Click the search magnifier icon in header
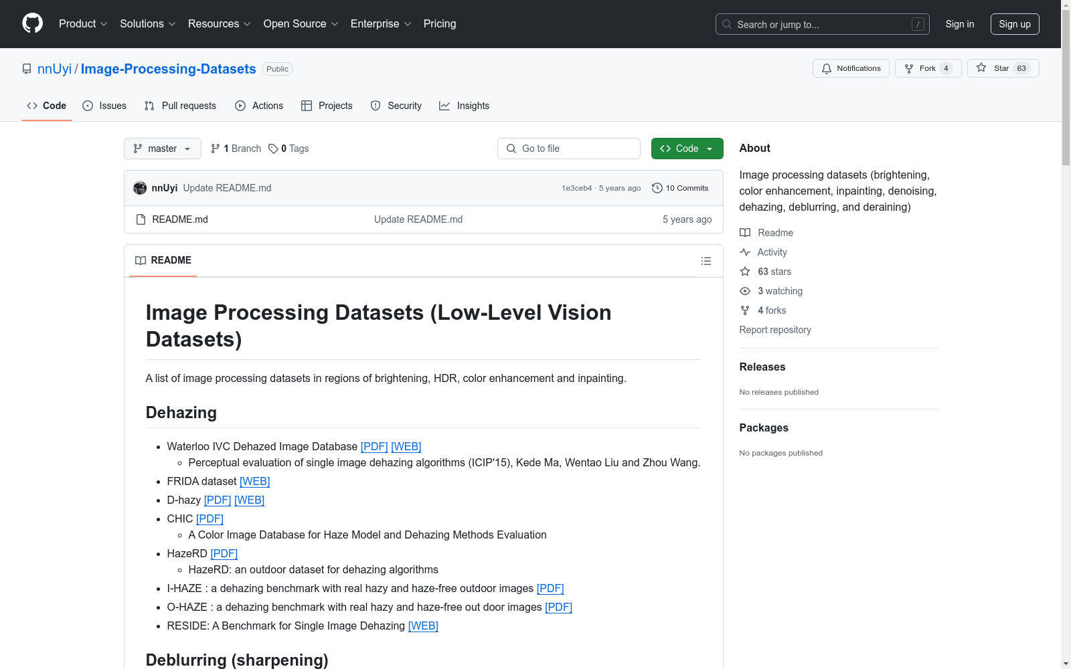Image resolution: width=1071 pixels, height=669 pixels. [727, 24]
